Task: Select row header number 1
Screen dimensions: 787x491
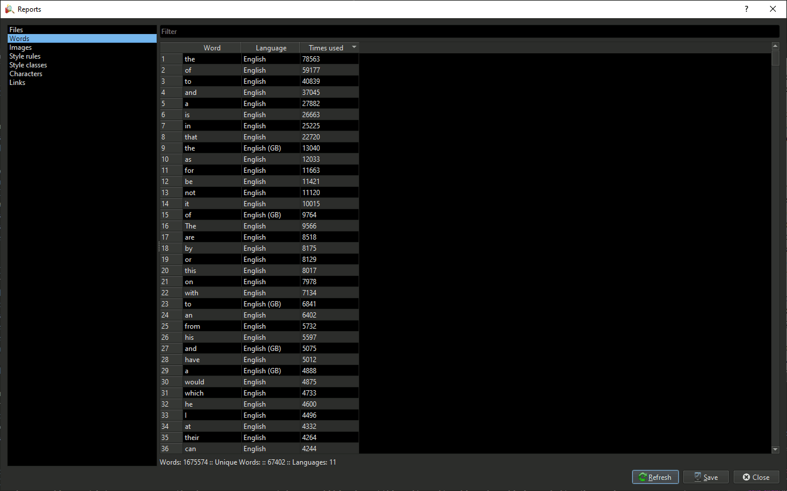Action: tap(171, 59)
